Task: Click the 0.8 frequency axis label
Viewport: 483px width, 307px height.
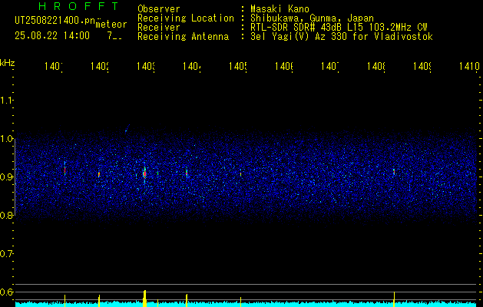Action: click(x=6, y=216)
